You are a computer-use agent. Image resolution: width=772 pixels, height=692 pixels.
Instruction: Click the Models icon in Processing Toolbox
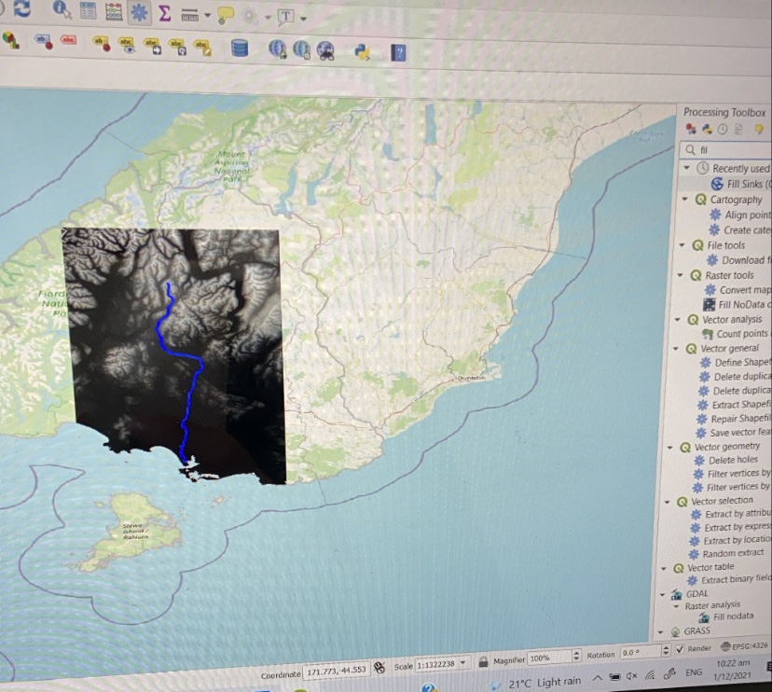pyautogui.click(x=691, y=129)
